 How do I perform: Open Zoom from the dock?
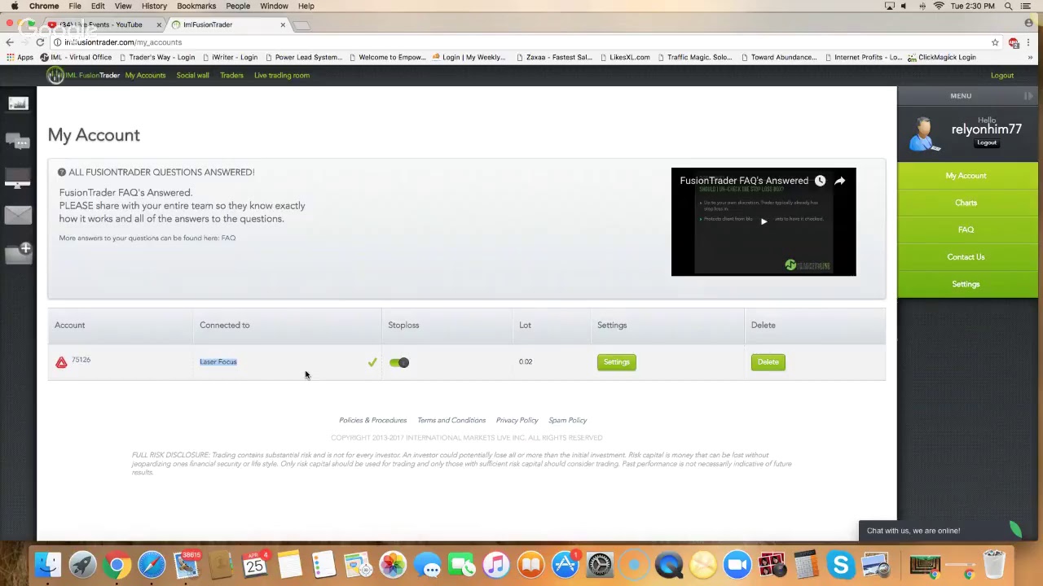pos(737,565)
